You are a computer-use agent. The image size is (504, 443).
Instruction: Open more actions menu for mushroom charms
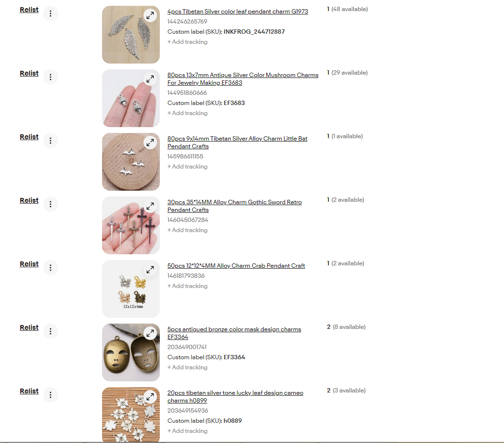point(51,77)
